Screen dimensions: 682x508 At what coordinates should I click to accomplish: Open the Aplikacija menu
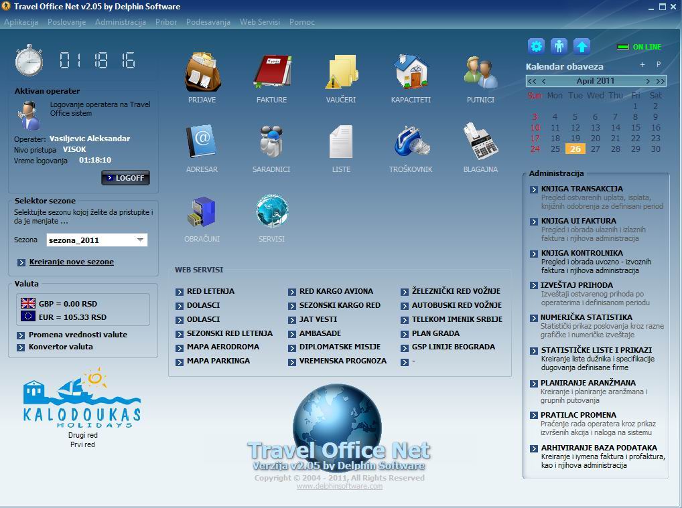tap(21, 22)
